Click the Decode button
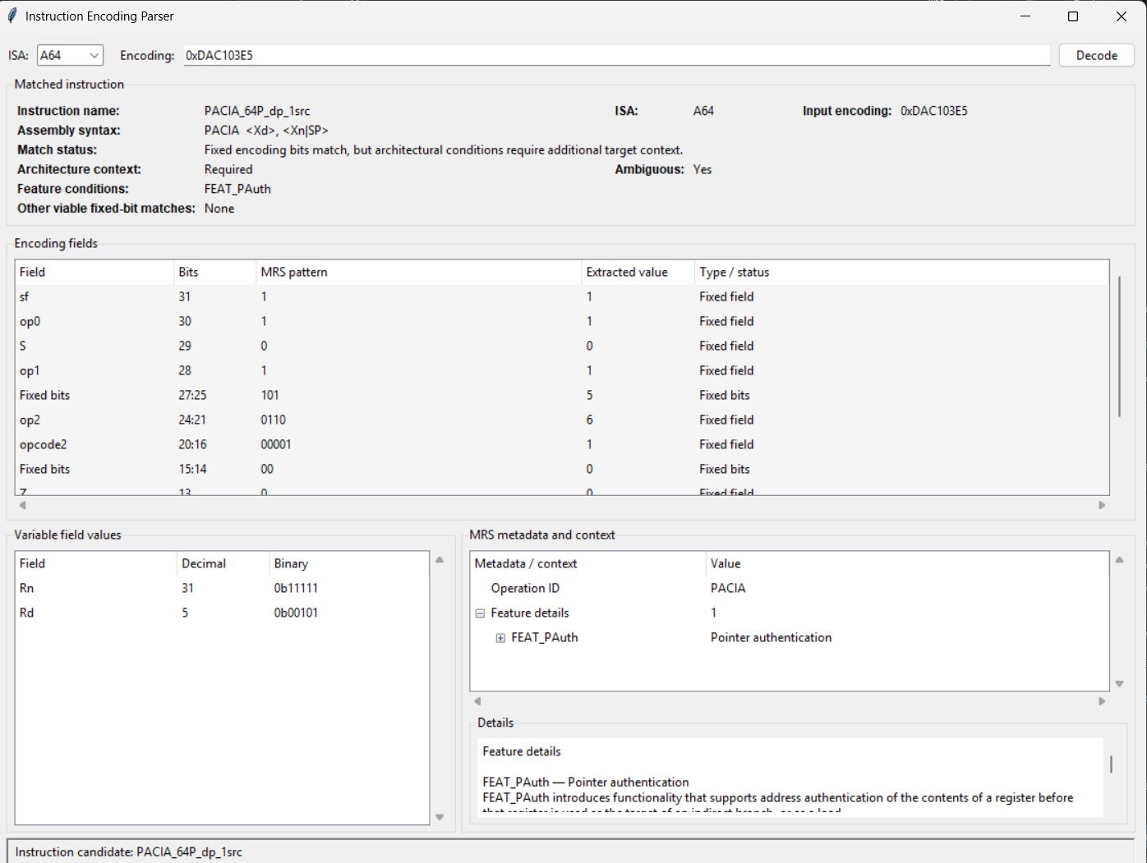1147x863 pixels. click(1096, 55)
